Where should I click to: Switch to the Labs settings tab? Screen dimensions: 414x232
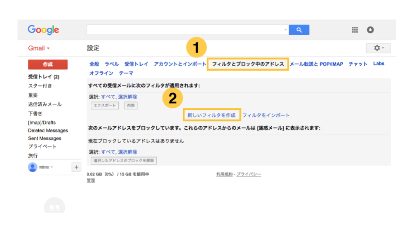[379, 64]
